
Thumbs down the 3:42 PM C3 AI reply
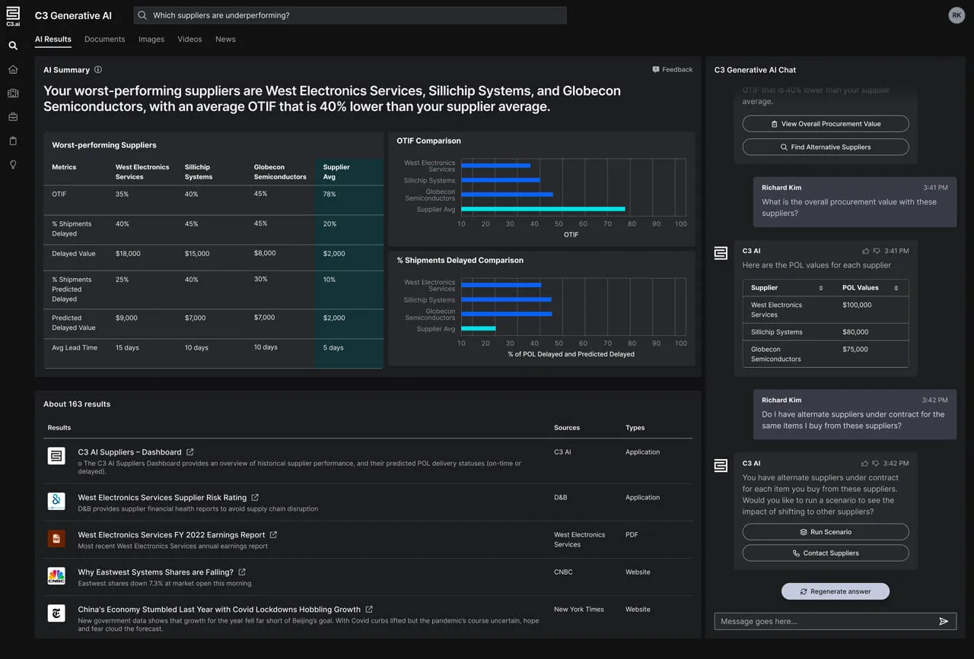877,464
